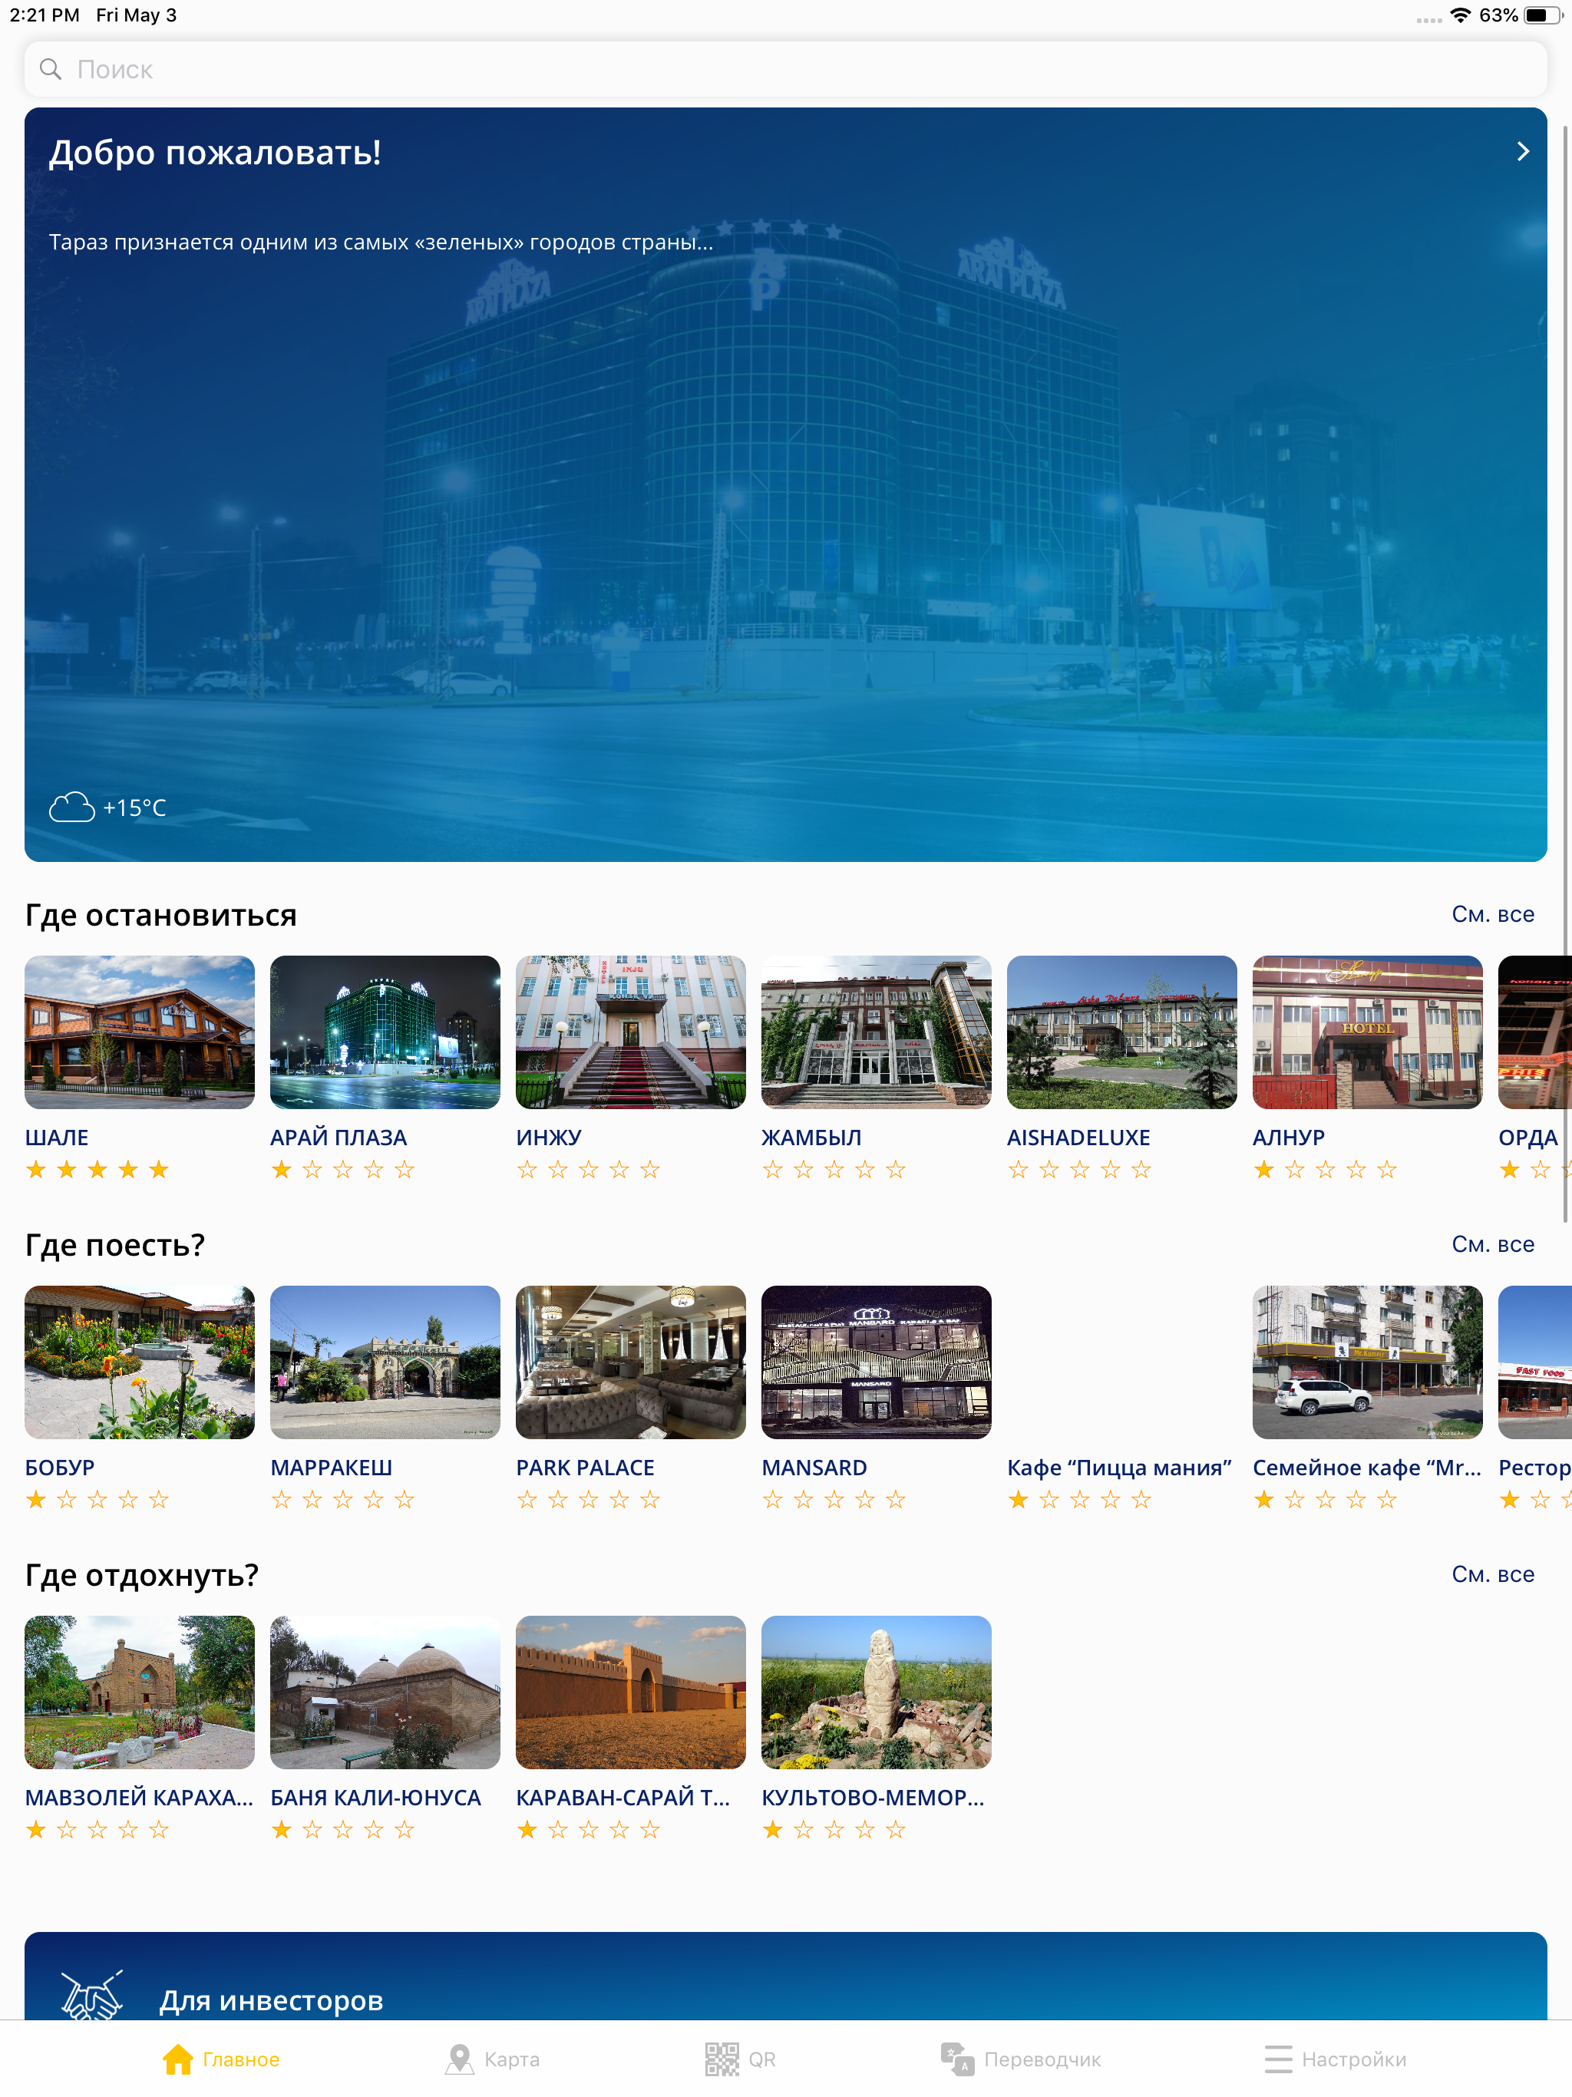See all under Где остановиться

tap(1492, 914)
